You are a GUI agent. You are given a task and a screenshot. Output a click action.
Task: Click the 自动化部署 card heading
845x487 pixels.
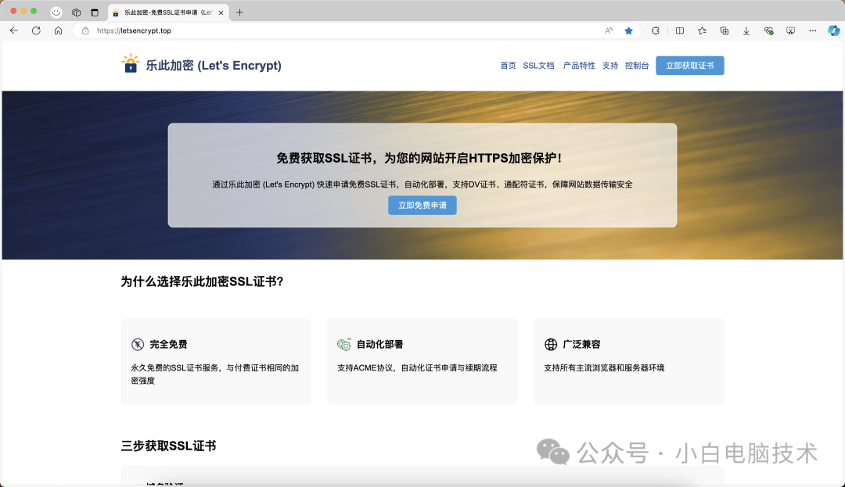tap(380, 345)
